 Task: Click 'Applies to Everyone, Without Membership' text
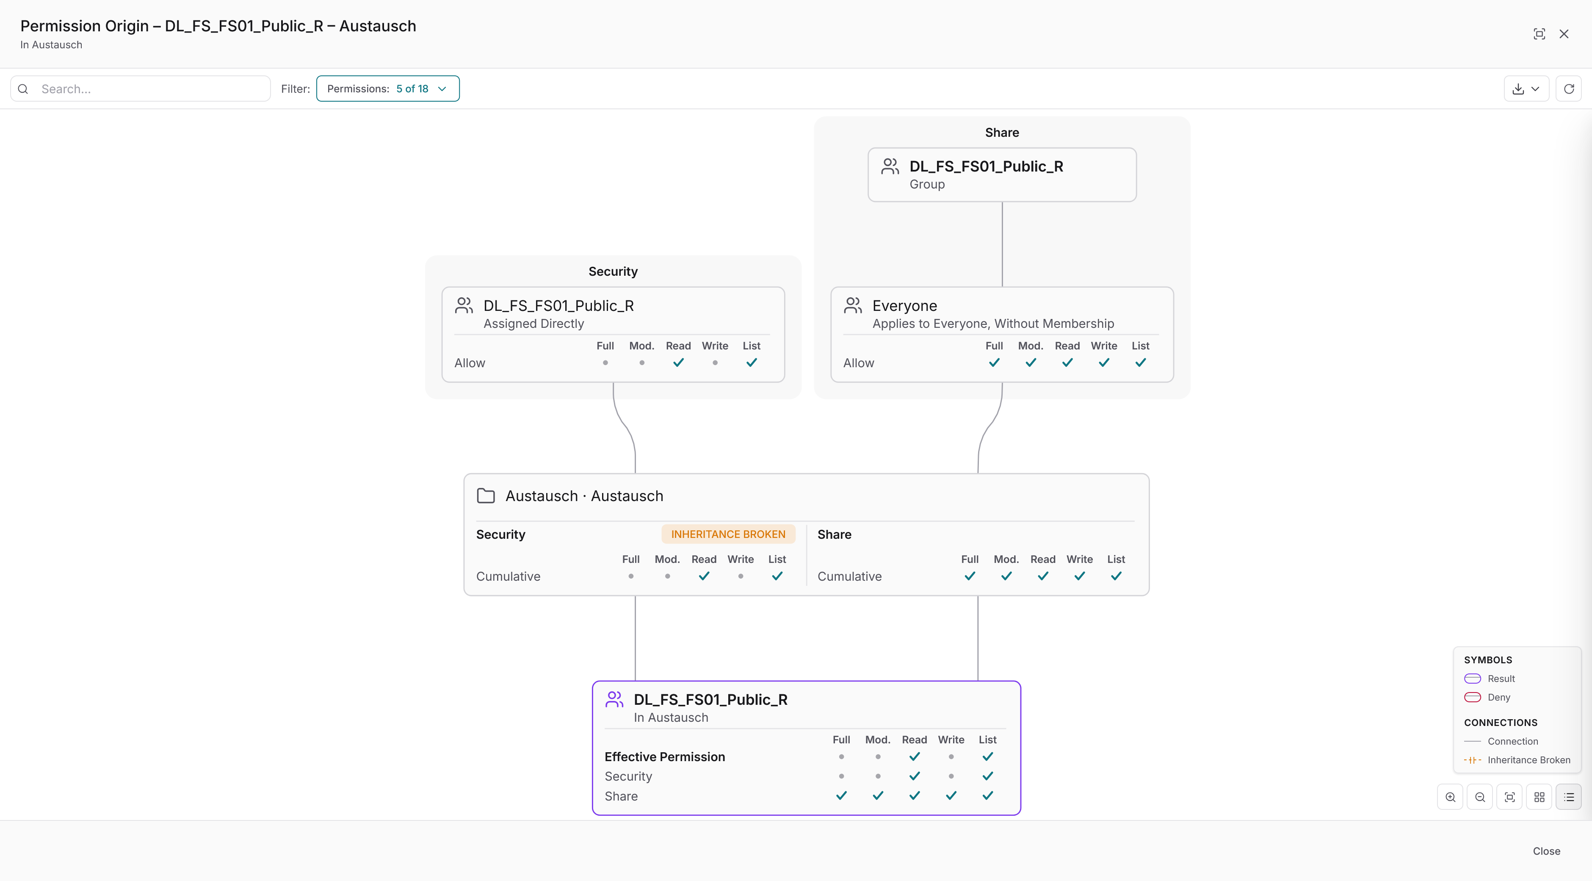click(993, 323)
